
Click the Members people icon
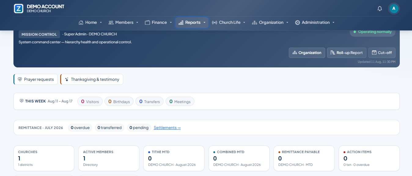[111, 23]
